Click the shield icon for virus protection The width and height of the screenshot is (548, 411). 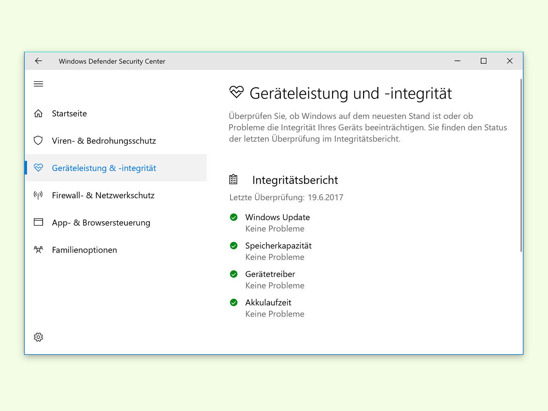tap(38, 141)
